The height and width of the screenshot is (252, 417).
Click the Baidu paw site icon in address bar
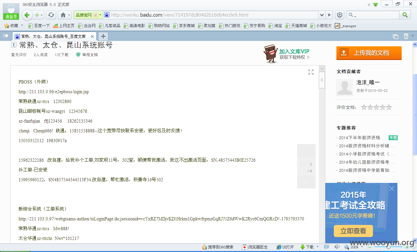[x=107, y=15]
